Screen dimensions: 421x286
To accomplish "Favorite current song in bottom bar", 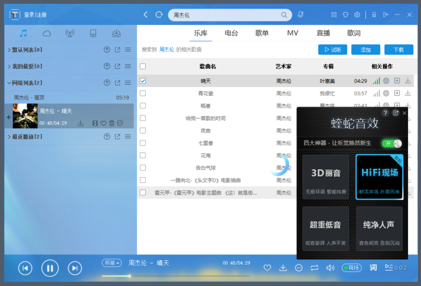I will pos(267,268).
